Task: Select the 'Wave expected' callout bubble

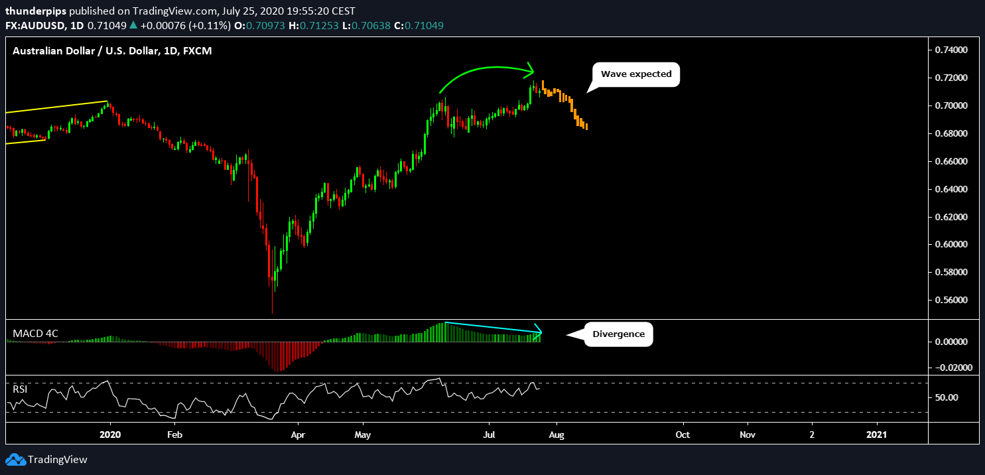Action: pyautogui.click(x=637, y=74)
